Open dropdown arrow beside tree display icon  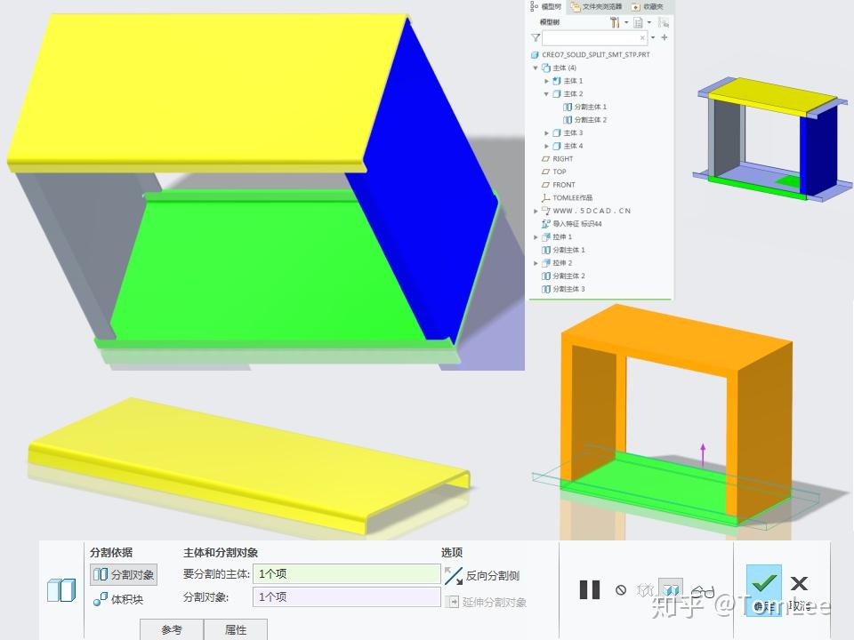point(649,23)
